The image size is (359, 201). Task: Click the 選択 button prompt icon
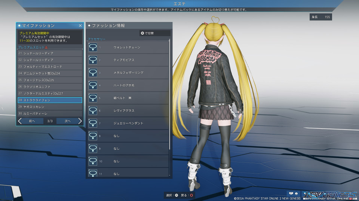coord(177,195)
